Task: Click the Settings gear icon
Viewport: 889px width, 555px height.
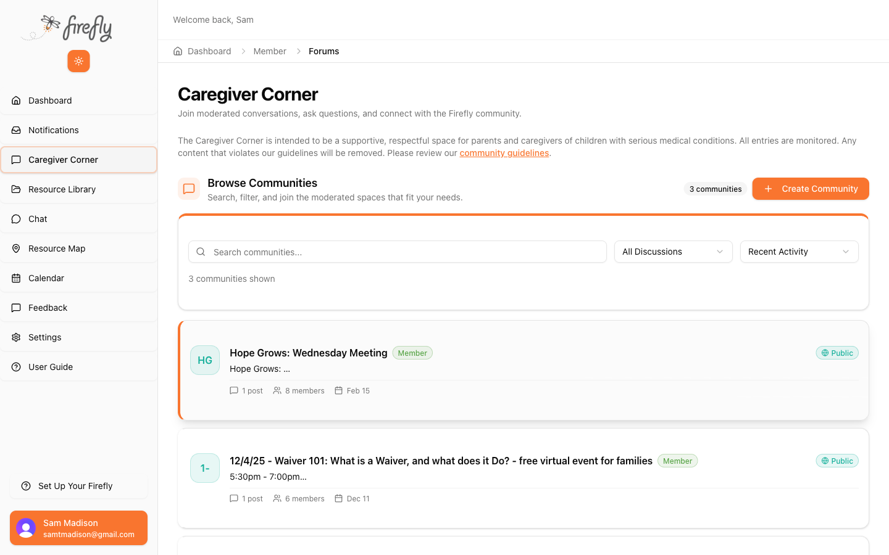Action: [17, 337]
